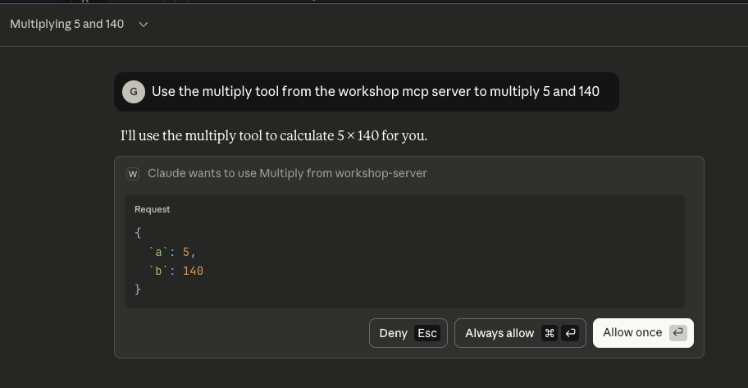Viewport: 748px width, 388px height.
Task: Click the parameter a value 5
Action: [x=186, y=252]
